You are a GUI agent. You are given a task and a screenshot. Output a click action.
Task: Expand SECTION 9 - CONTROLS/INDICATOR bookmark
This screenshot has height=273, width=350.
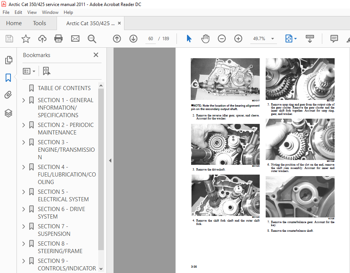pos(24,261)
